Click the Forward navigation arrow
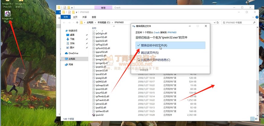The image size is (264, 126). (x=69, y=23)
